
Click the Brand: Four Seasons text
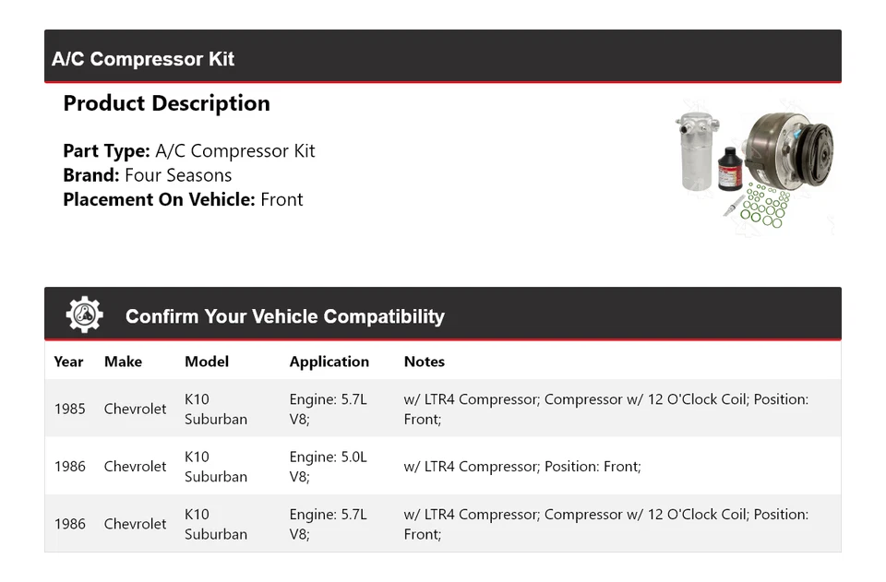(147, 175)
